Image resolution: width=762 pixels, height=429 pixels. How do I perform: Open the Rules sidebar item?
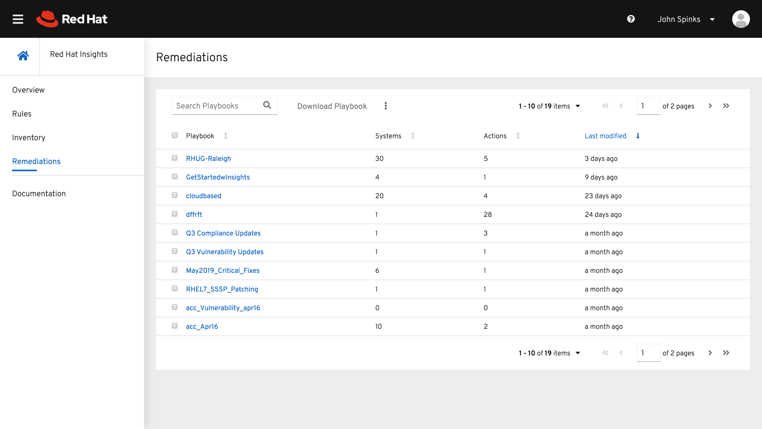click(22, 114)
